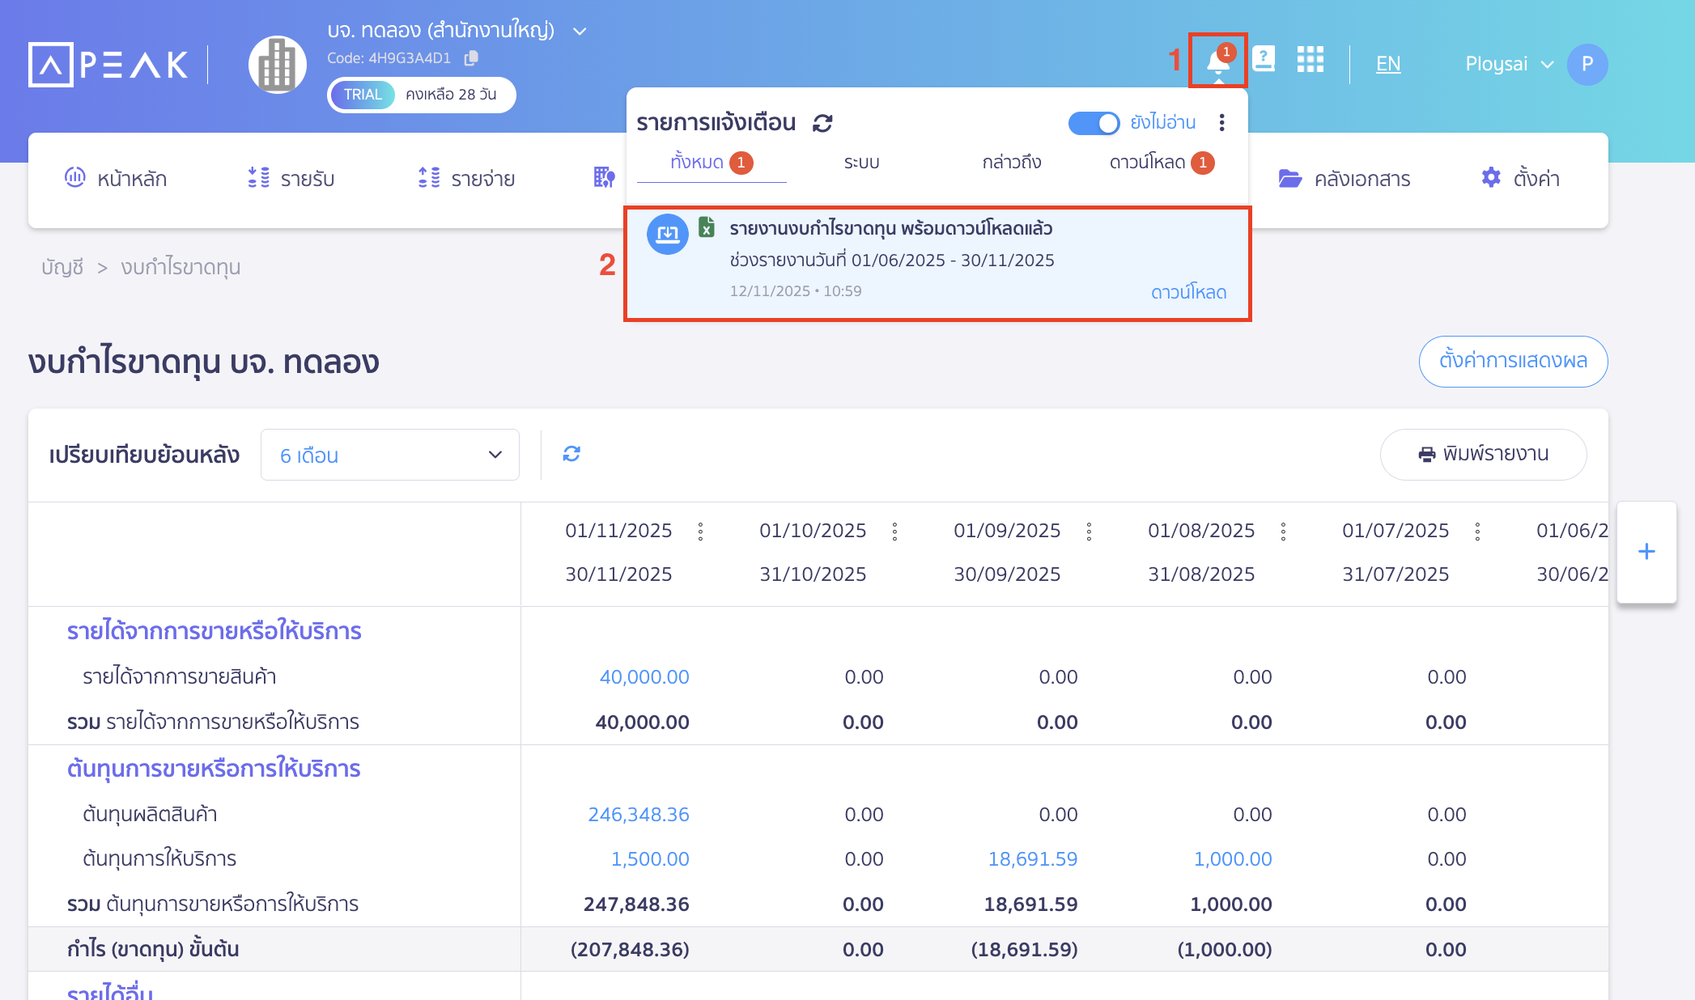Open the รายรับ menu
Image resolution: width=1695 pixels, height=1000 pixels.
click(291, 179)
